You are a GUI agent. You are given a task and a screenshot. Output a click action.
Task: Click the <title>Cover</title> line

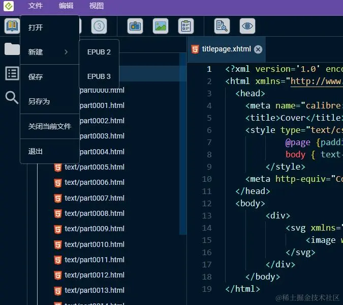pos(294,118)
